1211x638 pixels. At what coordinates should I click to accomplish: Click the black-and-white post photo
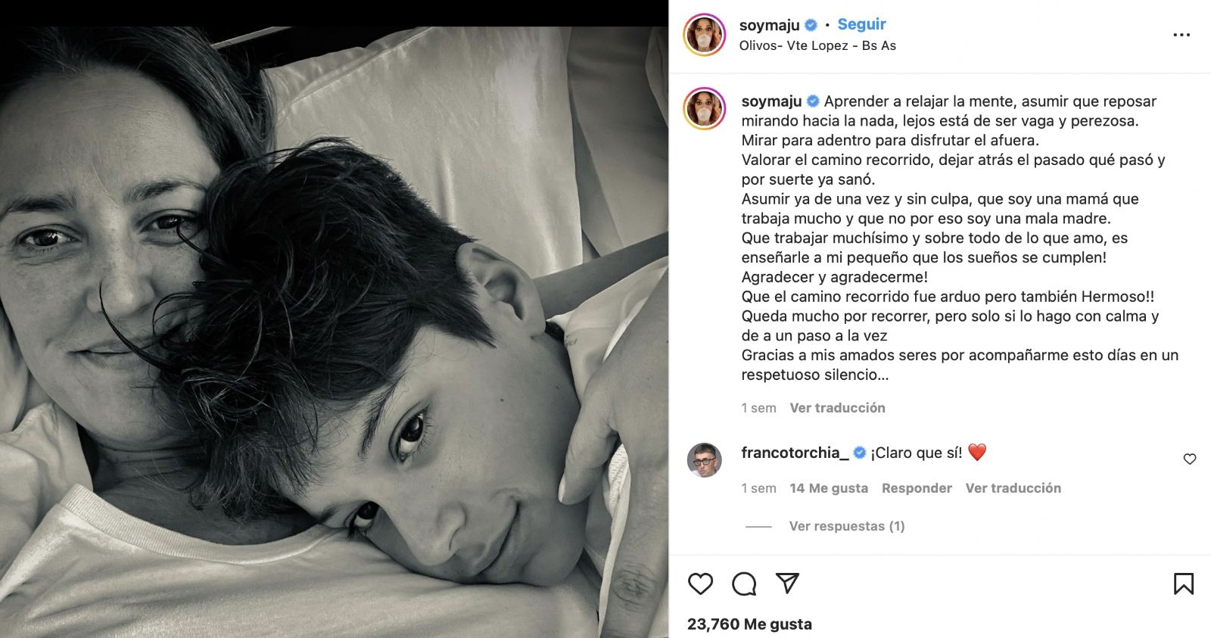[334, 333]
